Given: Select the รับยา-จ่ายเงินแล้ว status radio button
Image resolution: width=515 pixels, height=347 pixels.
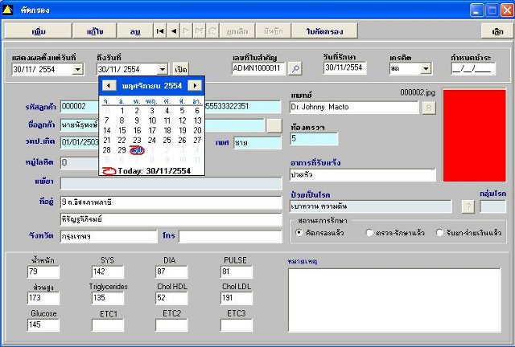Looking at the screenshot, I should [439, 232].
